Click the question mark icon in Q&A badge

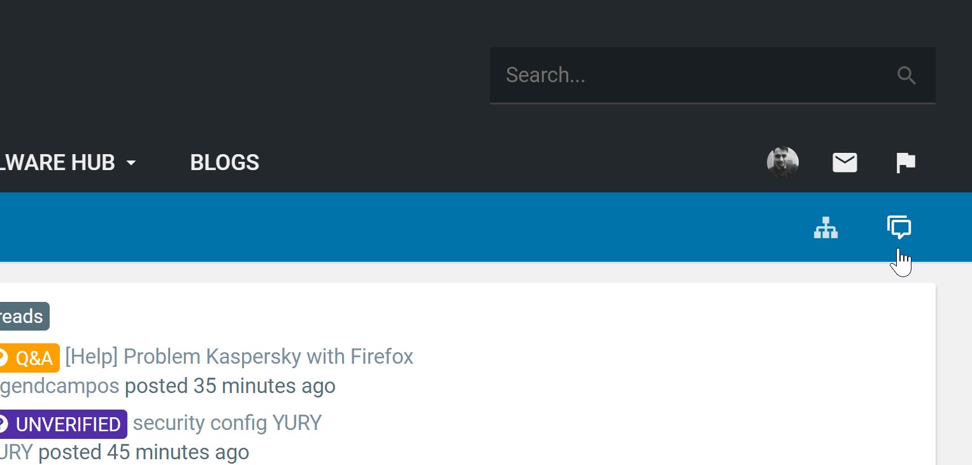point(3,358)
